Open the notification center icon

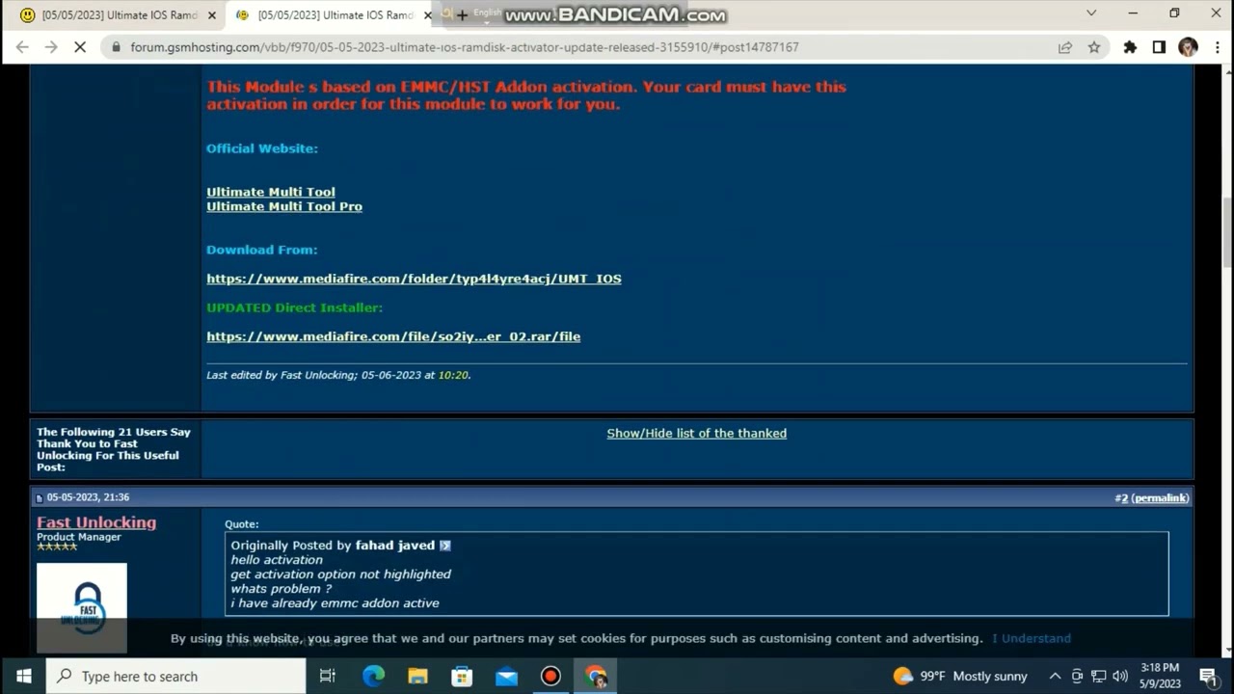pyautogui.click(x=1208, y=676)
